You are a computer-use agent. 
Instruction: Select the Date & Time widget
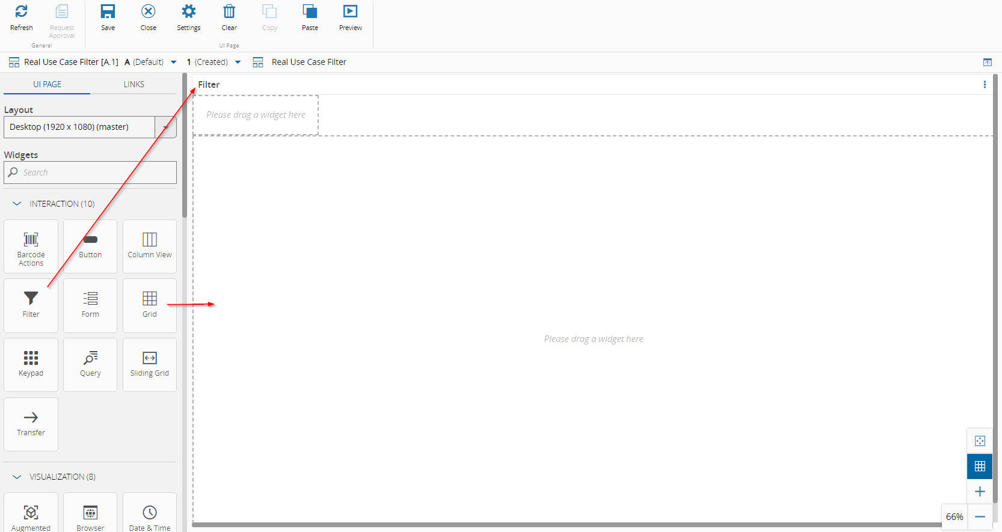pyautogui.click(x=150, y=513)
